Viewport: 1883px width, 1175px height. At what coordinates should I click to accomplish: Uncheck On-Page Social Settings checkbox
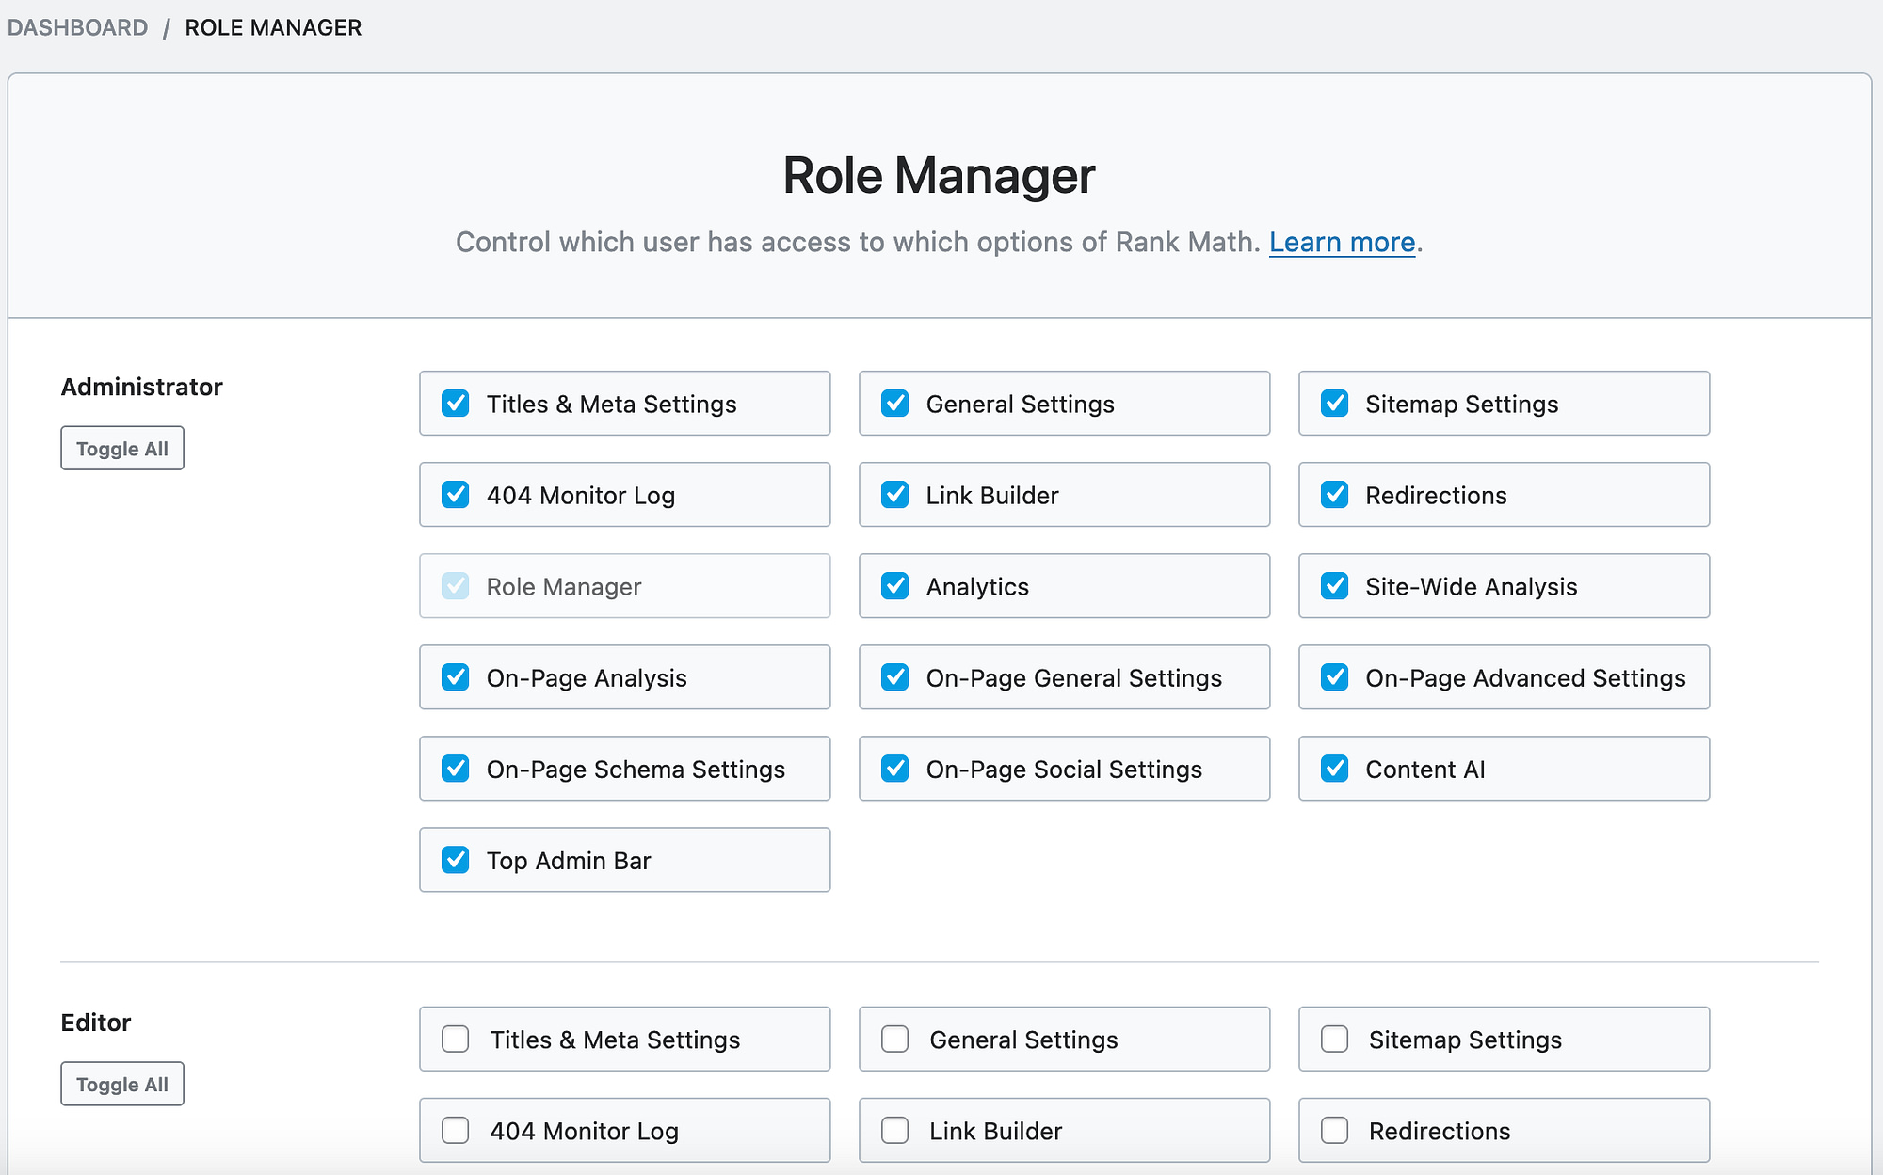tap(895, 769)
